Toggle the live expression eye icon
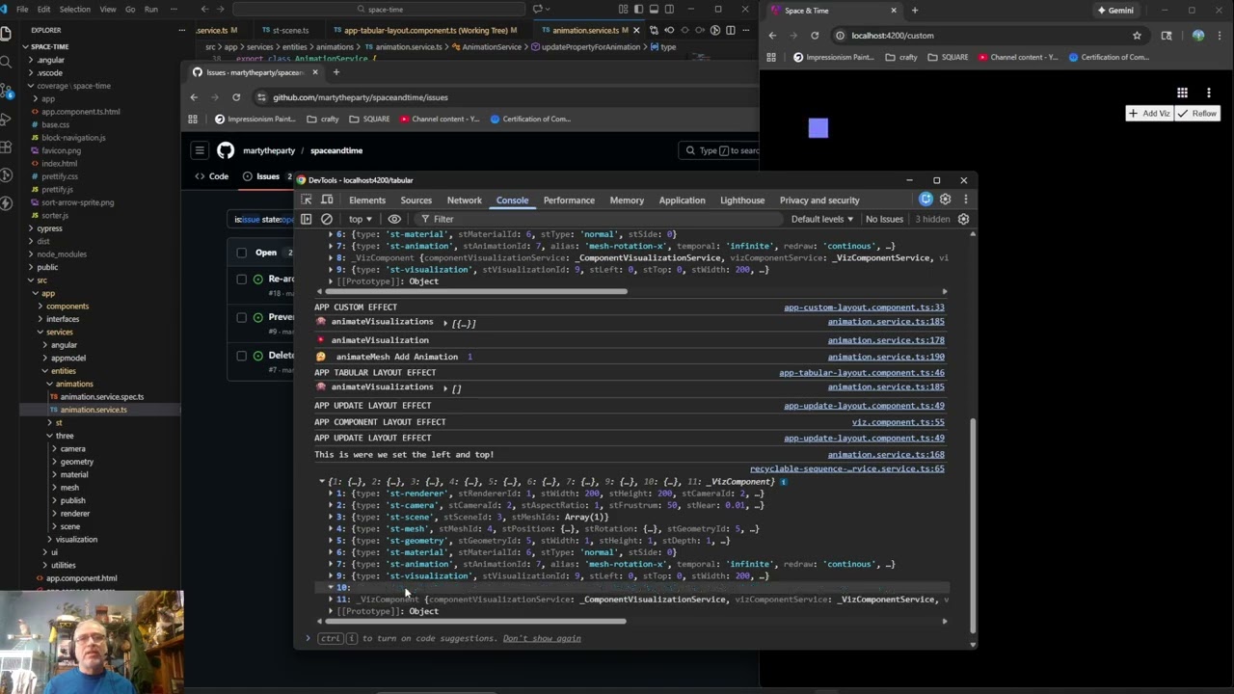Image resolution: width=1234 pixels, height=694 pixels. click(394, 219)
